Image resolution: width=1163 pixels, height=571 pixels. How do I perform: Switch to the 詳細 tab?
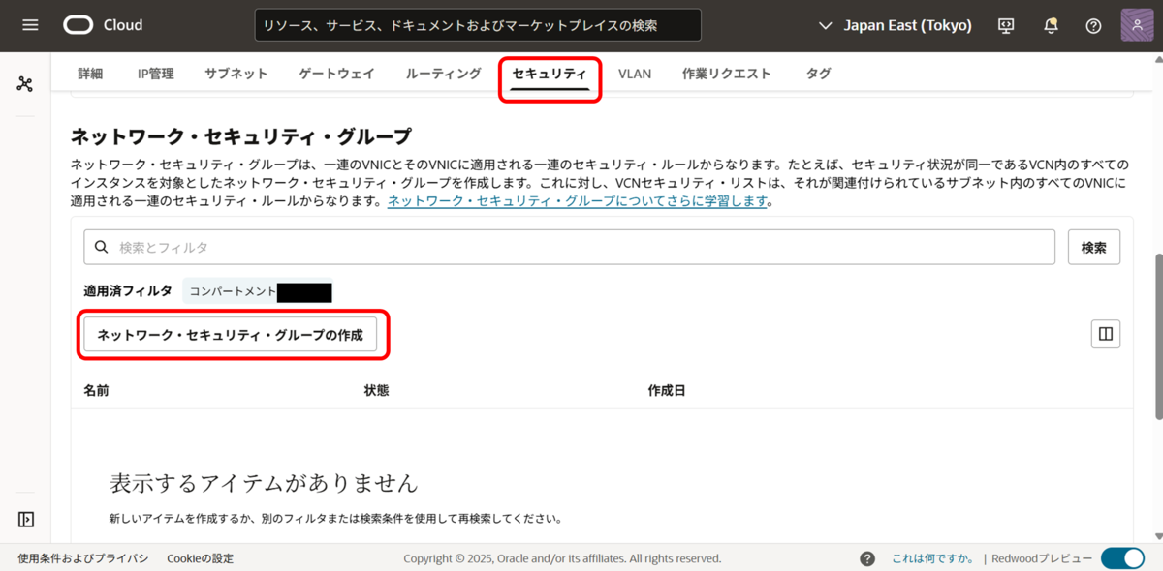pyautogui.click(x=90, y=74)
